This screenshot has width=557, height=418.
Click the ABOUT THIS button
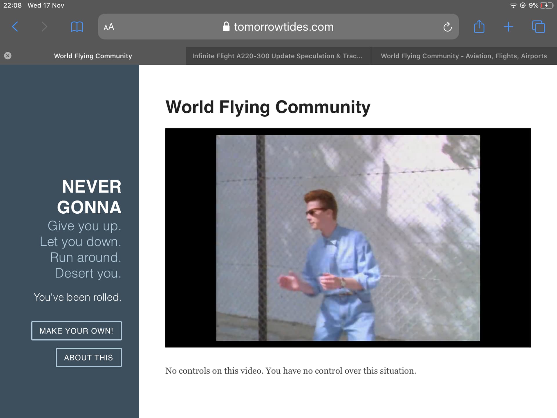88,357
